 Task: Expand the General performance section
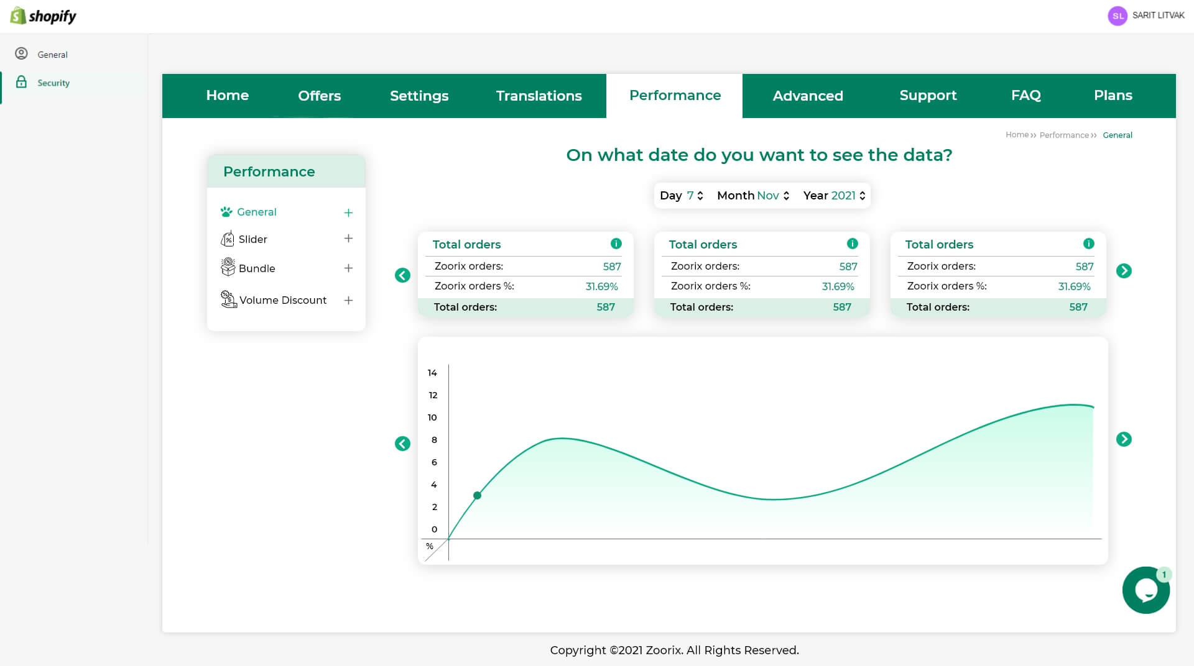(x=348, y=212)
